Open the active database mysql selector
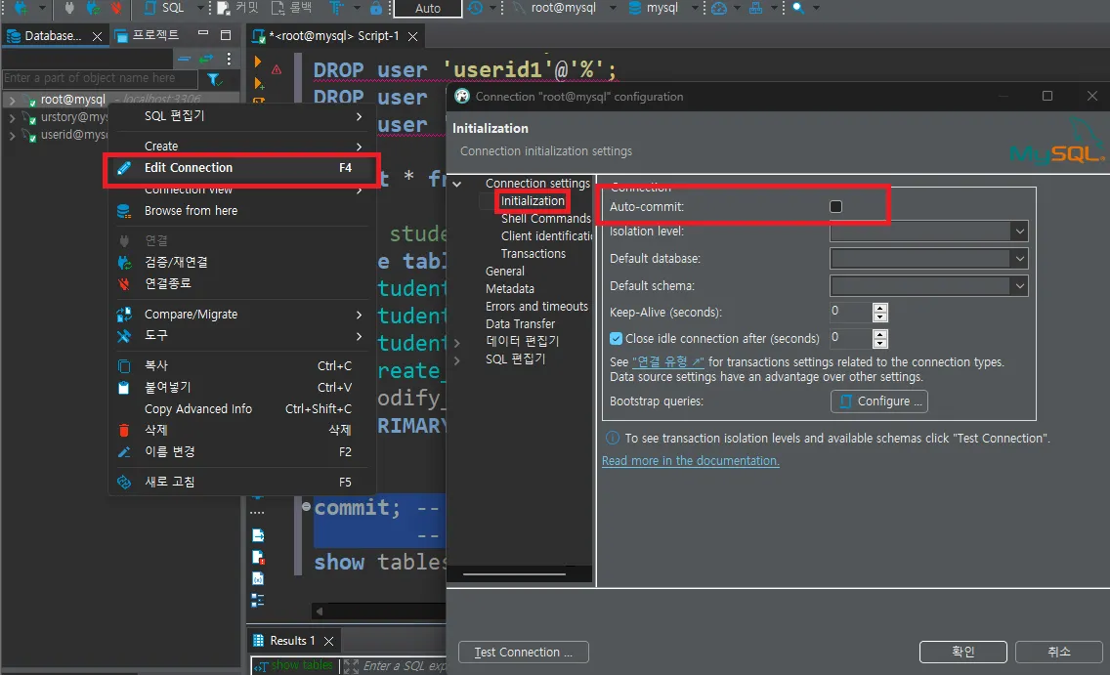This screenshot has height=675, width=1110. pos(662,8)
